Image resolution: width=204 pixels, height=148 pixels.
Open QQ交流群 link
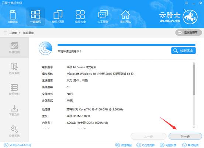point(145,145)
